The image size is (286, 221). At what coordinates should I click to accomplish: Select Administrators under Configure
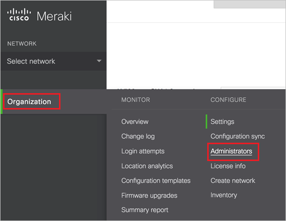[231, 151]
